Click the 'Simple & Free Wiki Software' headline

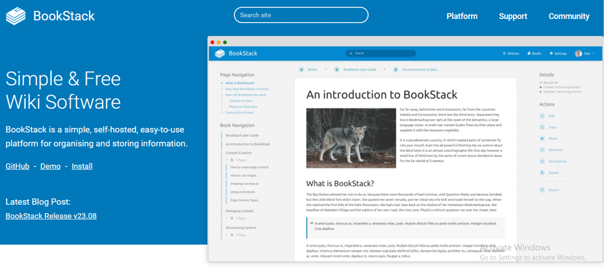pos(63,90)
